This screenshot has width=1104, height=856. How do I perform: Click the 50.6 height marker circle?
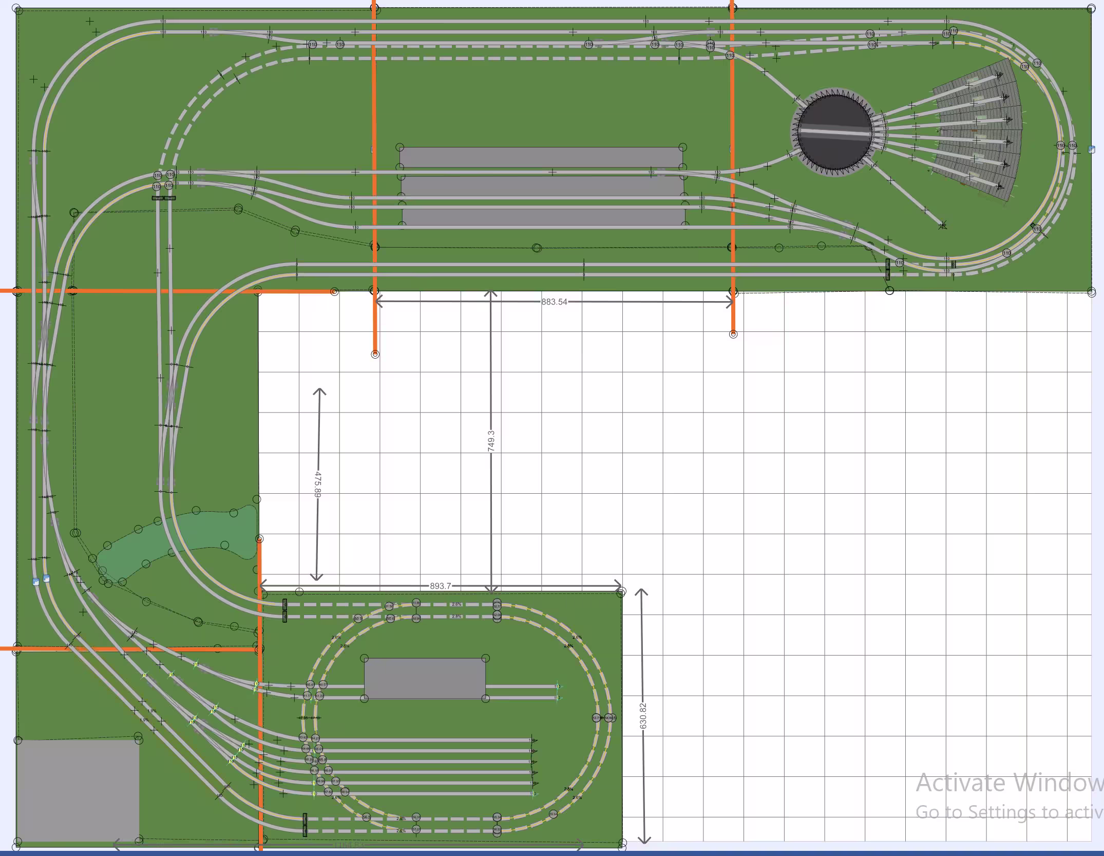coord(390,619)
